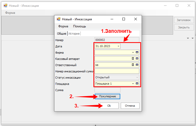This screenshot has height=126, width=196.
Task: Open the Форма menu in the dialog
Action: click(x=63, y=26)
